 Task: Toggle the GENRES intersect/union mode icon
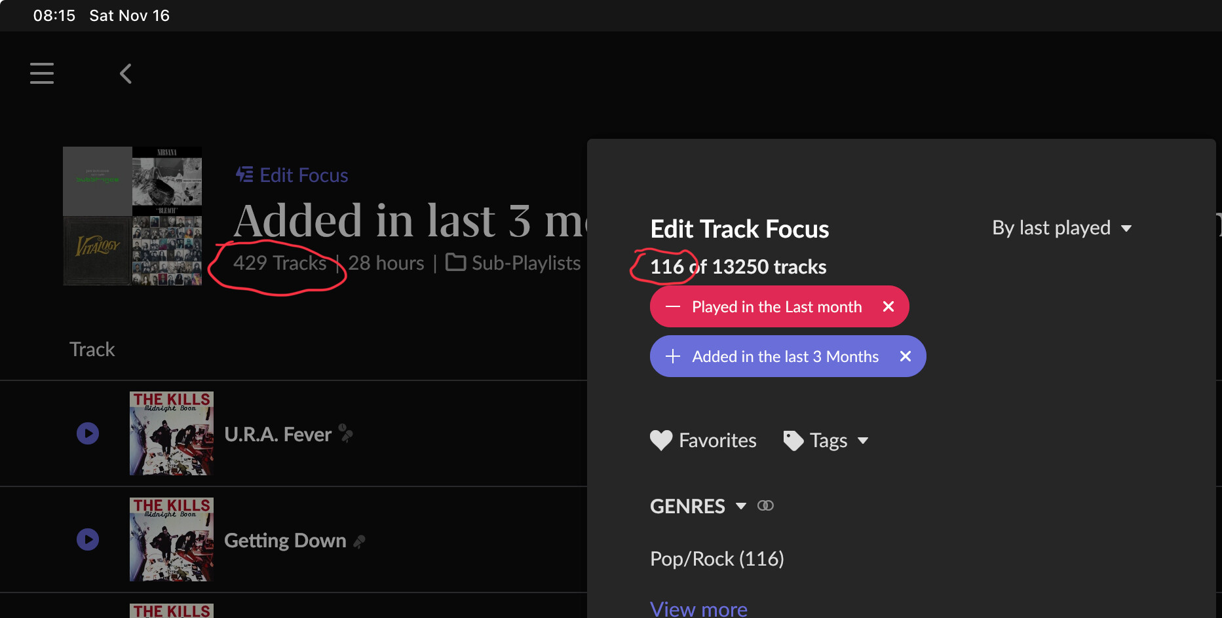coord(765,505)
